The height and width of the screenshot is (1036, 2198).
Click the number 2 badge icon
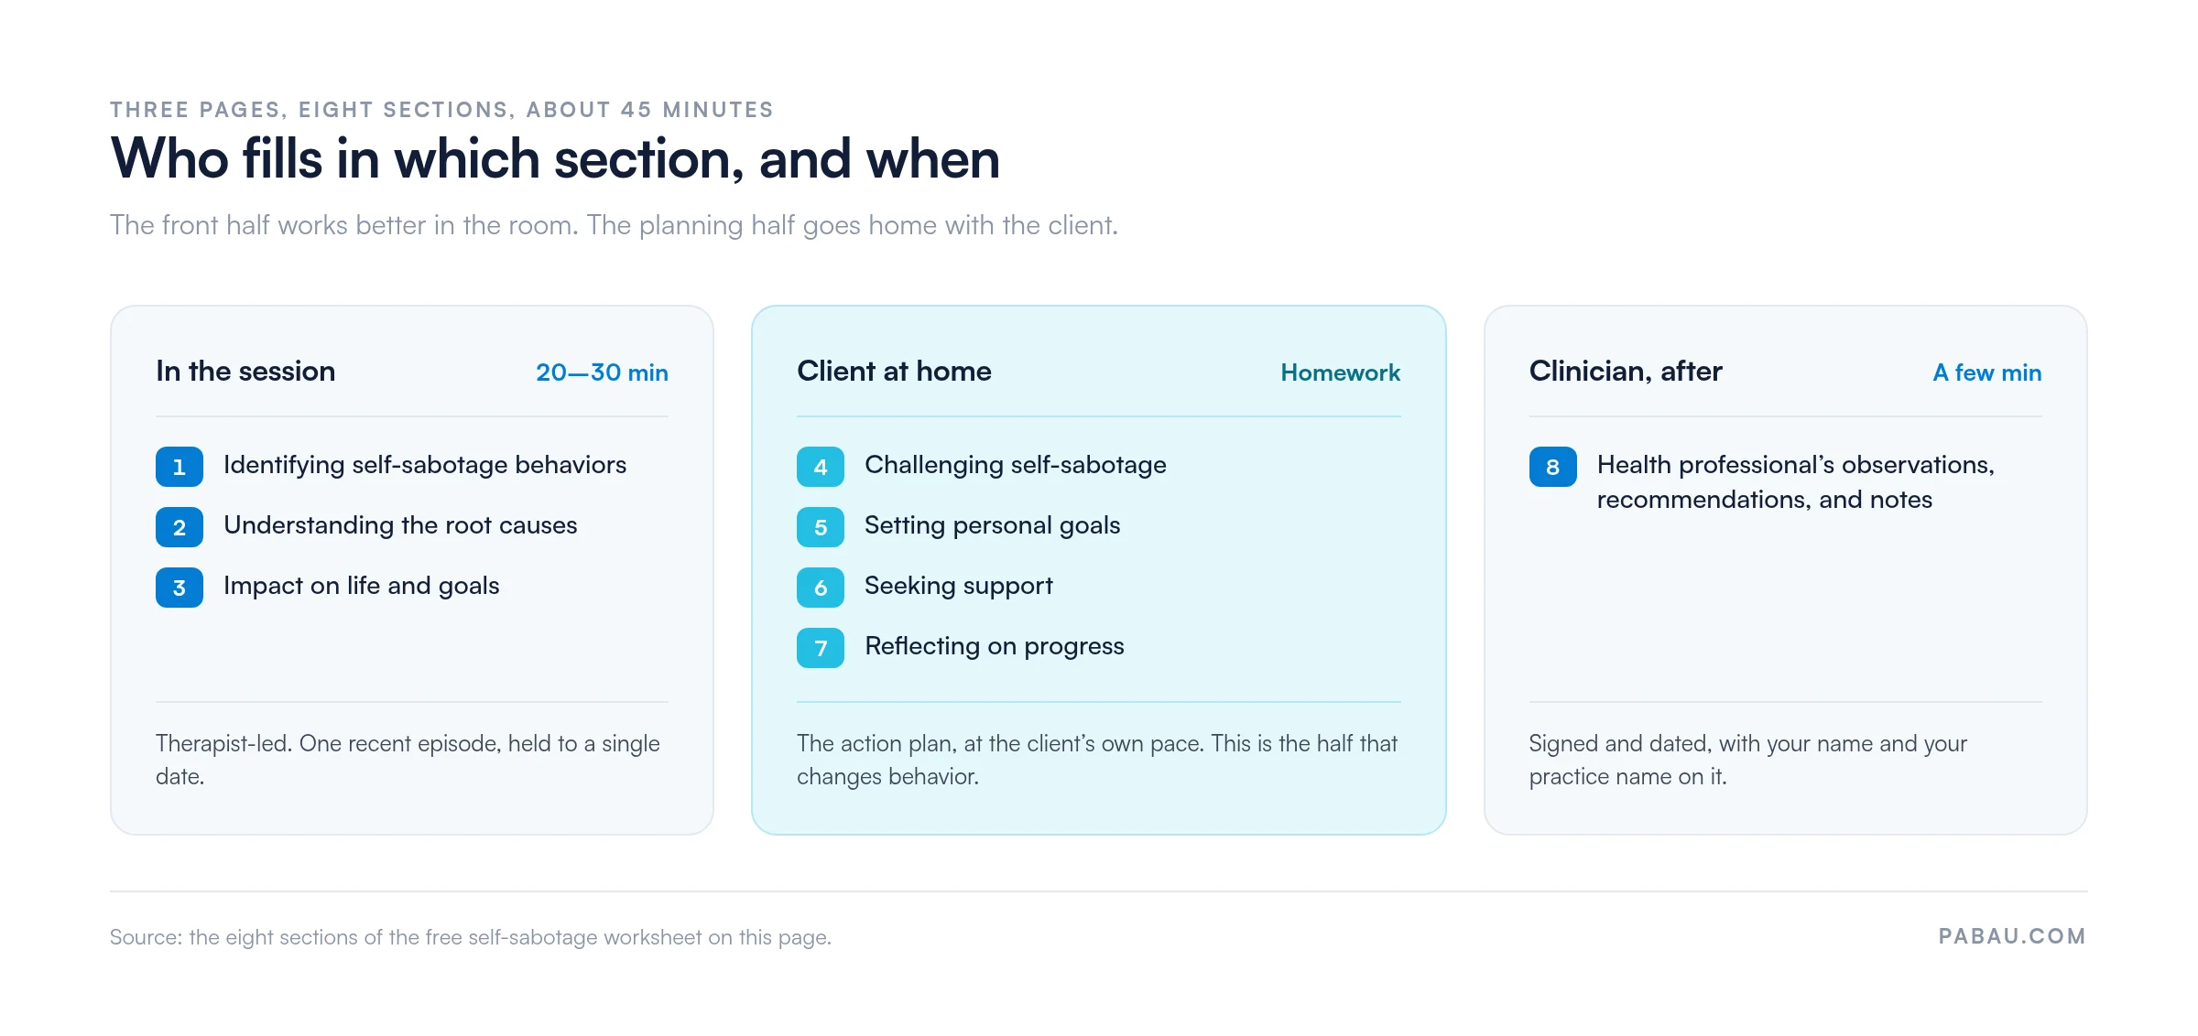[x=180, y=527]
